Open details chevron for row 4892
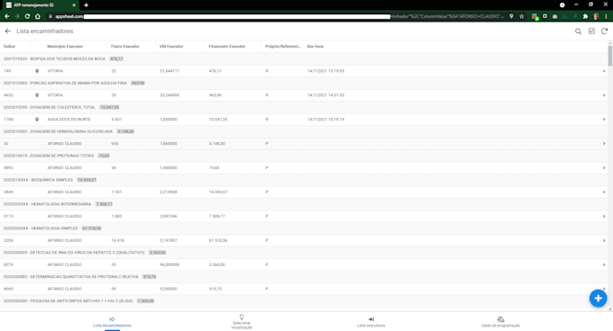The image size is (613, 331). (x=604, y=167)
